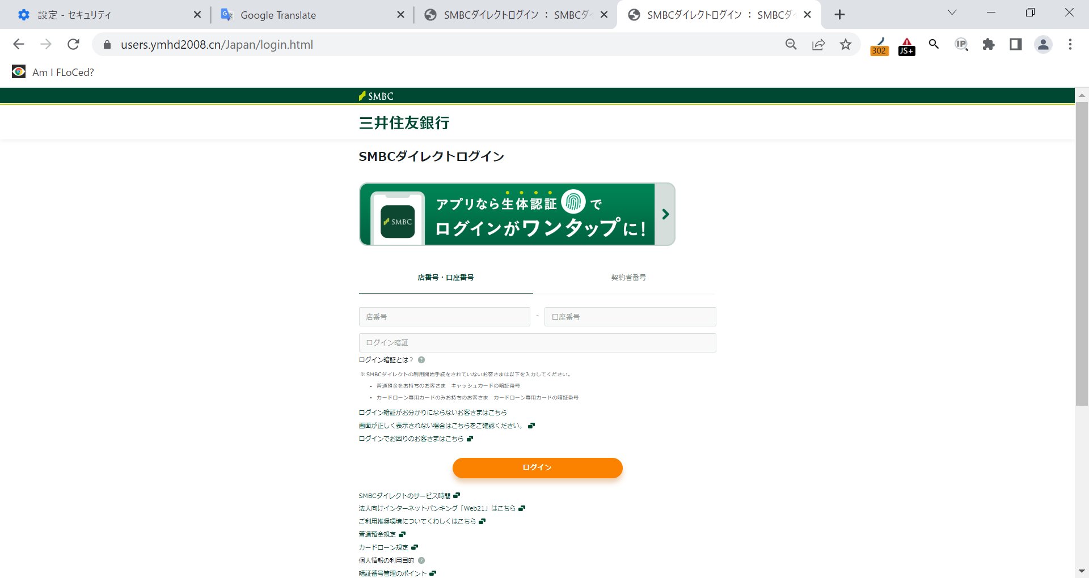This screenshot has height=578, width=1089.
Task: Click the page's vertical scrollbar thumb
Action: tap(1082, 254)
